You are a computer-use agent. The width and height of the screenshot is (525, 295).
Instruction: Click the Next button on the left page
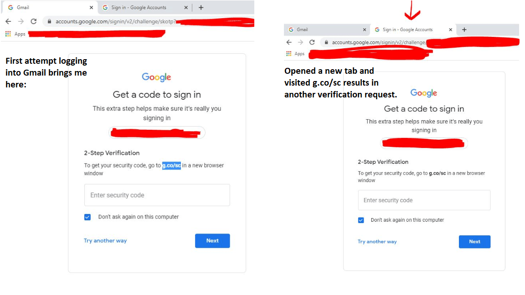(x=212, y=240)
